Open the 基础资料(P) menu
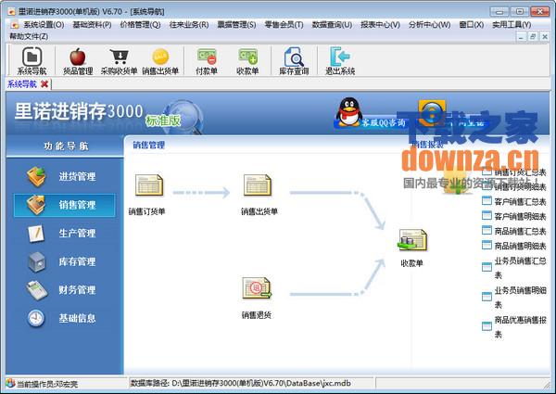 pos(92,24)
